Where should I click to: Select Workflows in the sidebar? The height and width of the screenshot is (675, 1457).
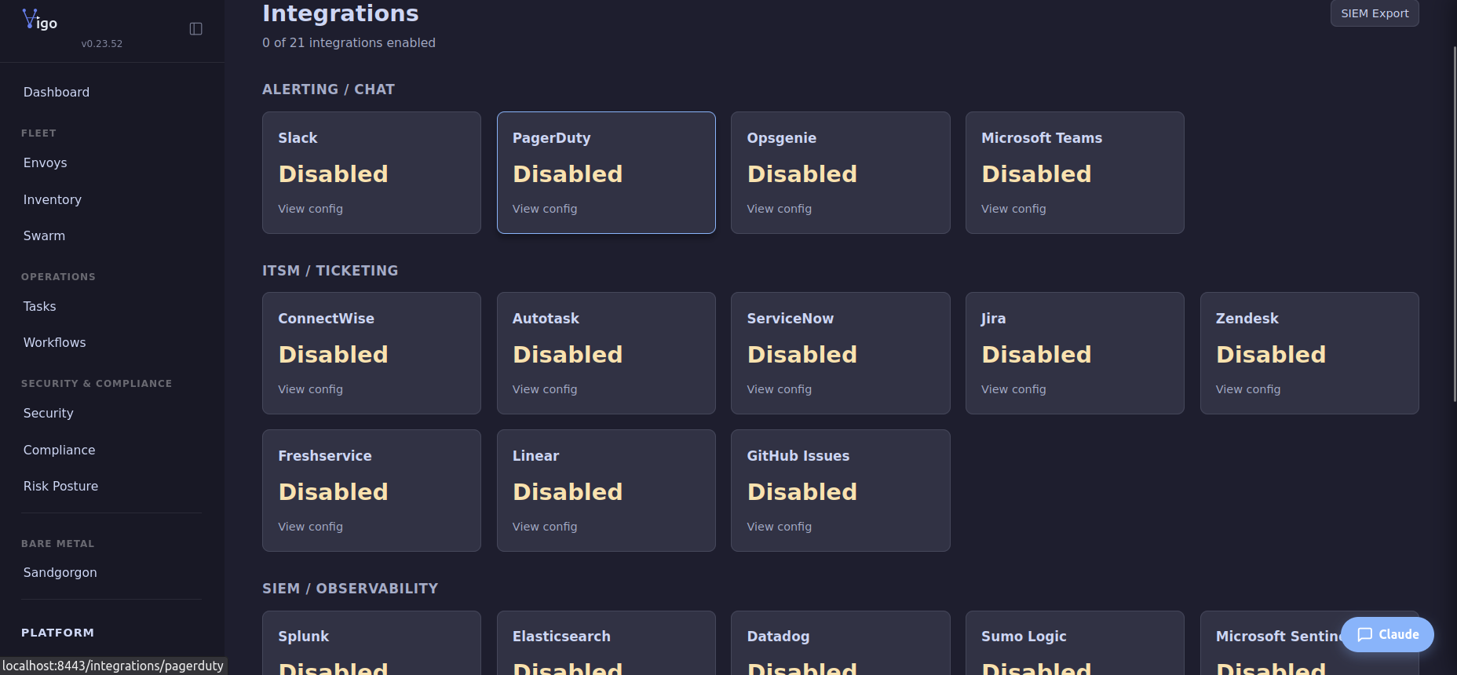tap(55, 342)
